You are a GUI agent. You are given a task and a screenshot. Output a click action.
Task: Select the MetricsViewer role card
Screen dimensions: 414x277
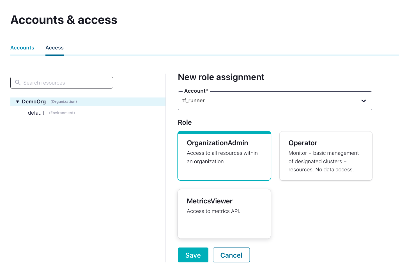[x=224, y=214]
